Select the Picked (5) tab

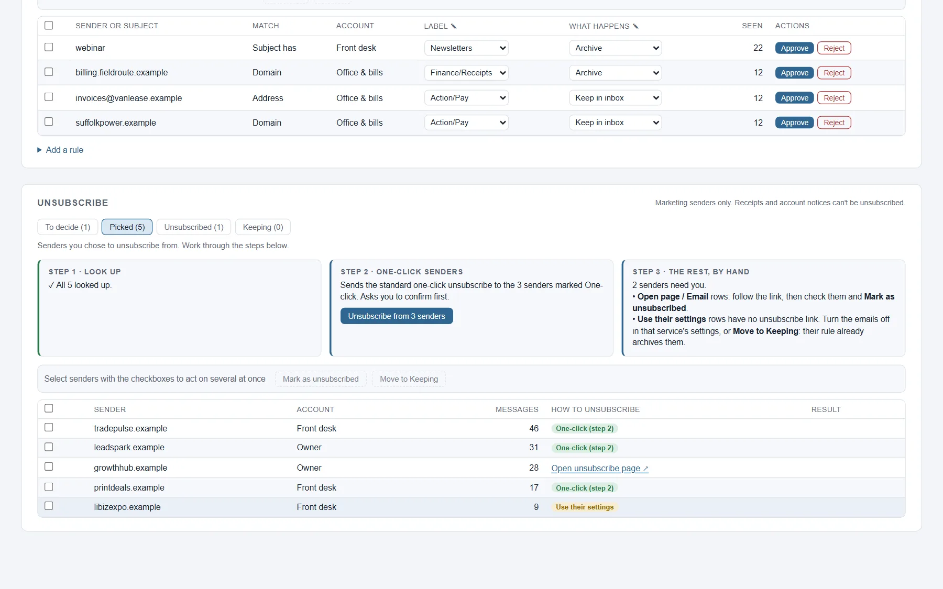[127, 227]
